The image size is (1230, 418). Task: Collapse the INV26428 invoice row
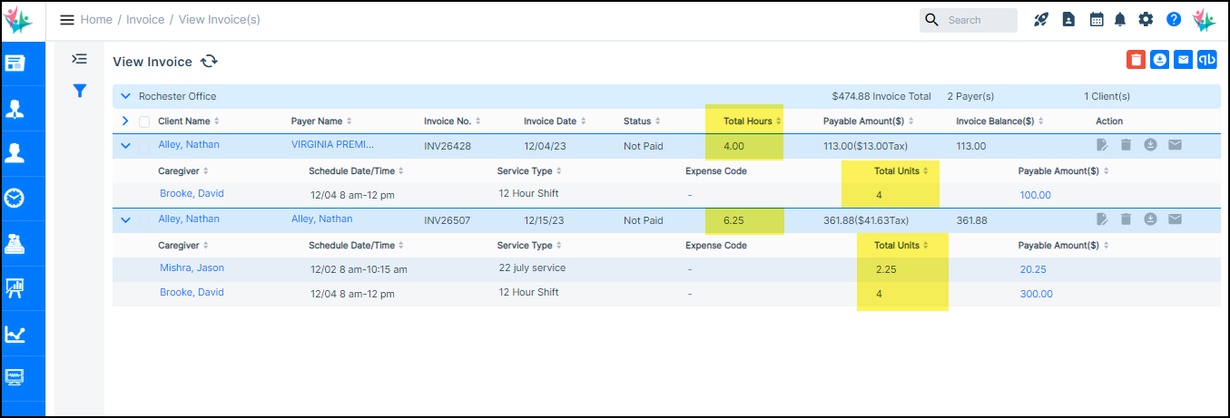(x=126, y=145)
